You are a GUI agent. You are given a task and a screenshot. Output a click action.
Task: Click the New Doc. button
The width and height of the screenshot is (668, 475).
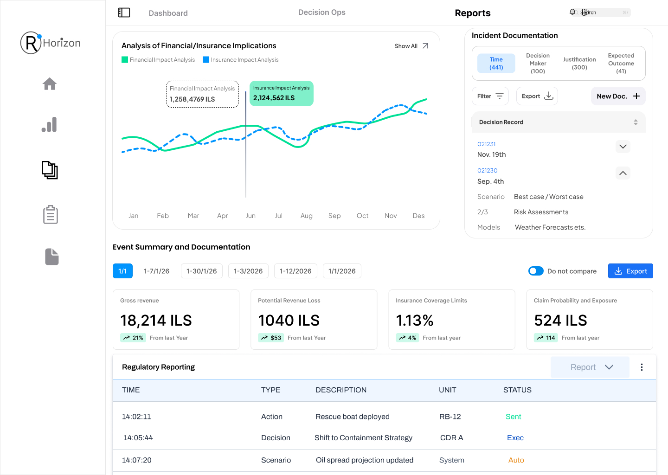point(618,96)
